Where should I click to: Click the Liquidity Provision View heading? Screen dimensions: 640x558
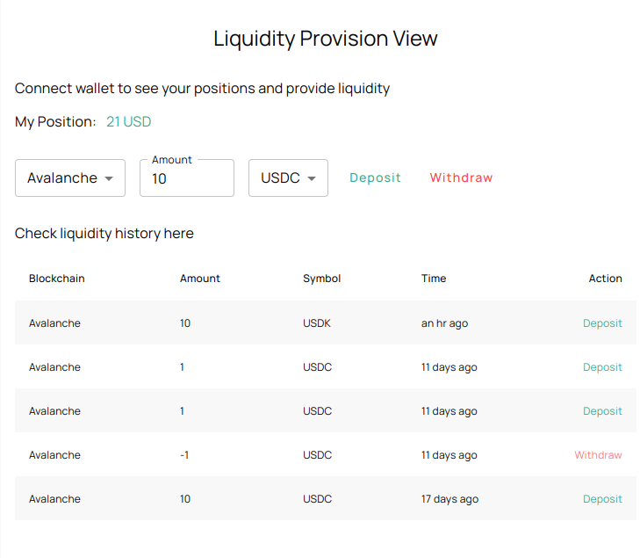pos(325,39)
